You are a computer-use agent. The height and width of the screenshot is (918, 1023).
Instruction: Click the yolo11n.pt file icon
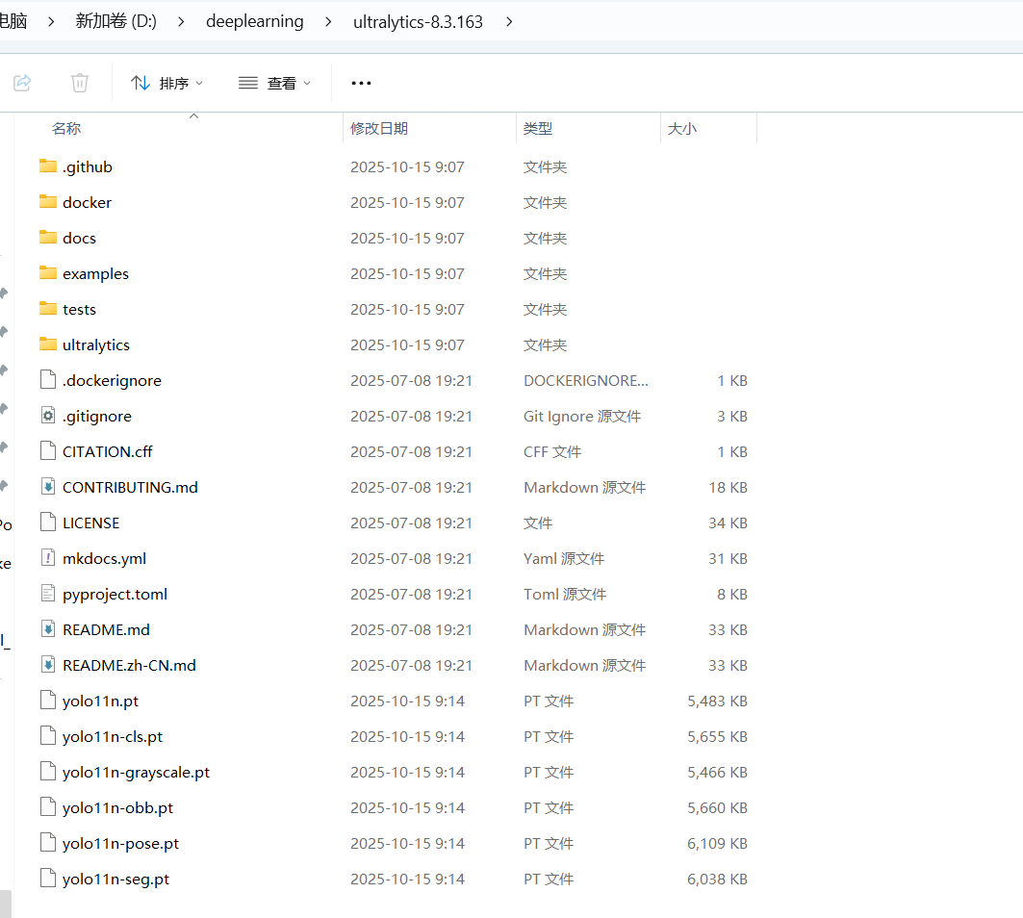pos(47,701)
